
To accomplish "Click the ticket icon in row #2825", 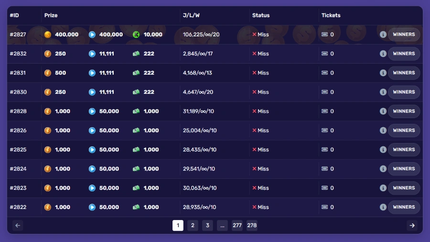I will tap(325, 149).
